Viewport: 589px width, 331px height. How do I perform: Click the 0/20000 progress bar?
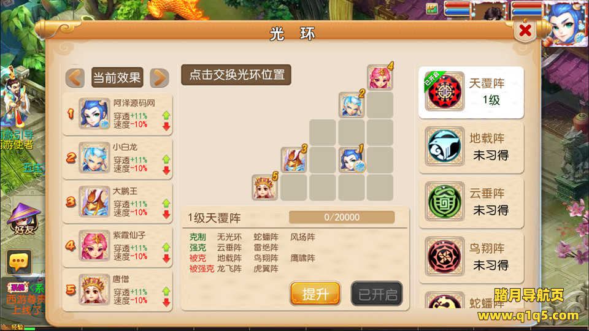(x=342, y=217)
